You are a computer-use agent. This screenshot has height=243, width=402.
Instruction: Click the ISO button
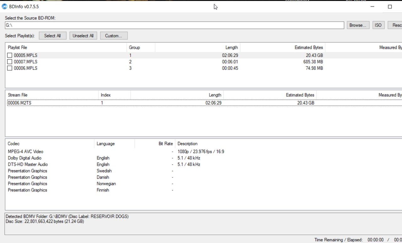(x=378, y=25)
